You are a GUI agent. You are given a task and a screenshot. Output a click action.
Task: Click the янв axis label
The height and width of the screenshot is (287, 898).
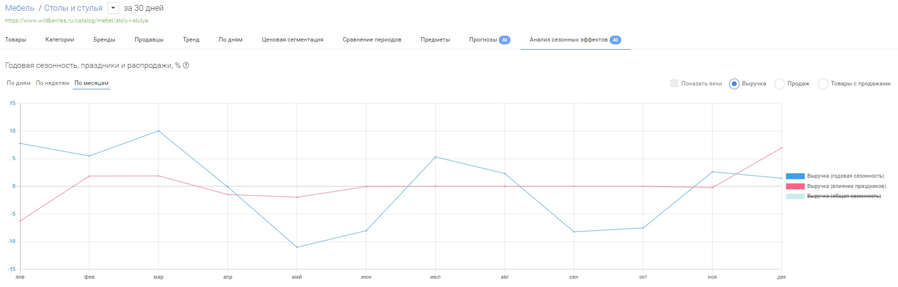click(x=20, y=277)
